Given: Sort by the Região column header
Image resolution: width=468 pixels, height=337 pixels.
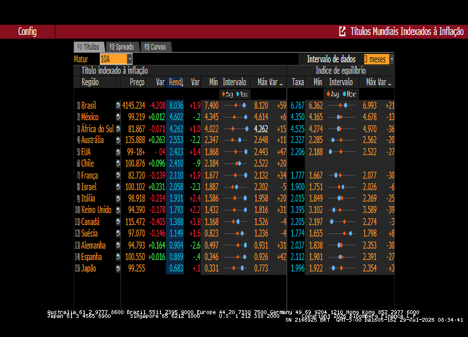Looking at the screenshot, I should 90,82.
